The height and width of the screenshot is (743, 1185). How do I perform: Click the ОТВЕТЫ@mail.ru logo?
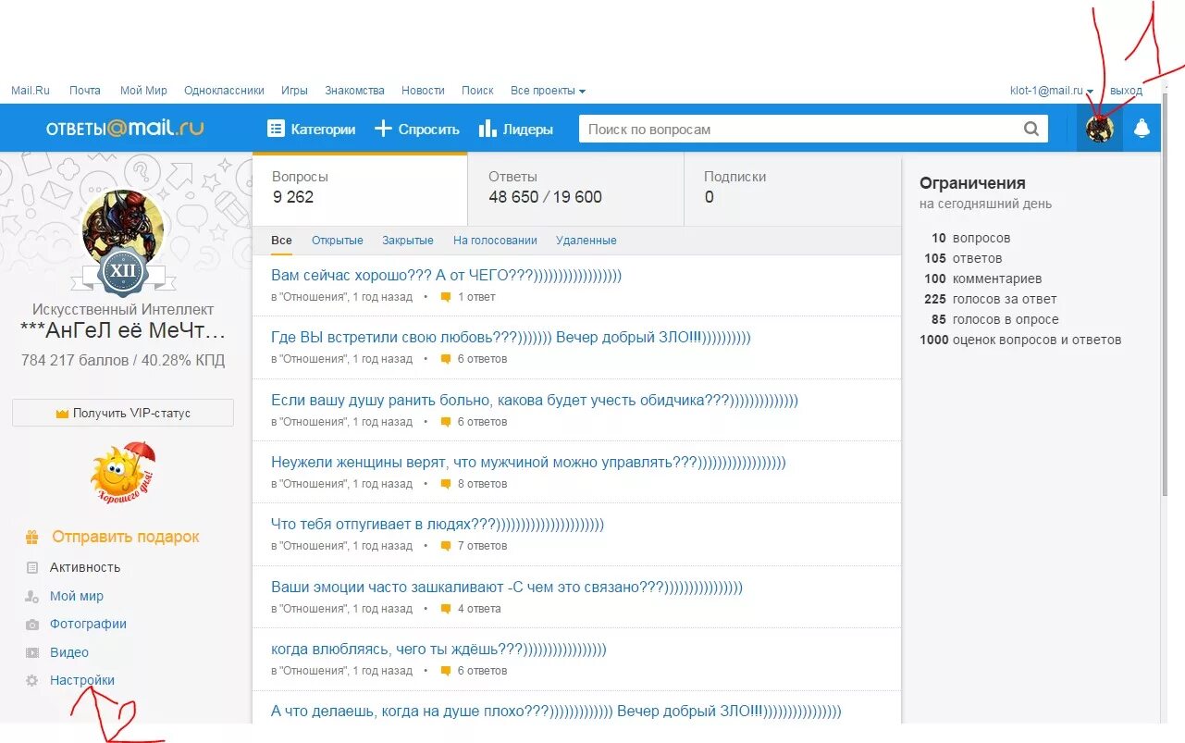pyautogui.click(x=125, y=129)
